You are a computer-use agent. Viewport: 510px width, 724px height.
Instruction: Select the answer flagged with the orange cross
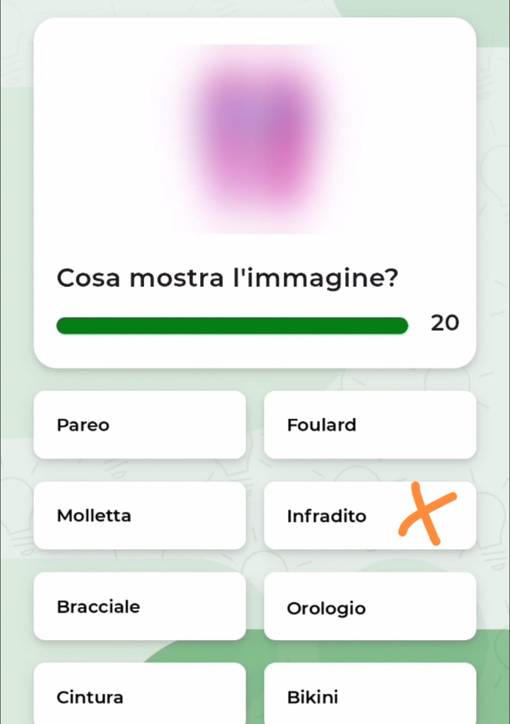pyautogui.click(x=331, y=515)
